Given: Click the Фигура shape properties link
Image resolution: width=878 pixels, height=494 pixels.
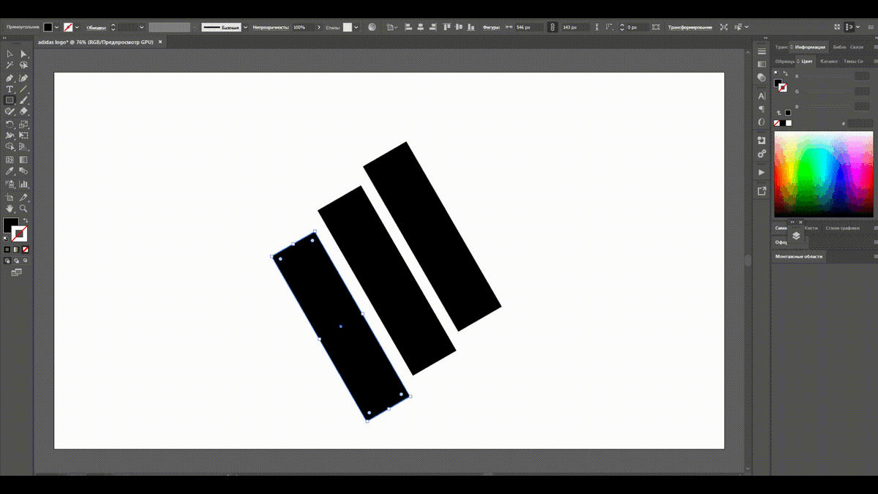Looking at the screenshot, I should click(491, 27).
